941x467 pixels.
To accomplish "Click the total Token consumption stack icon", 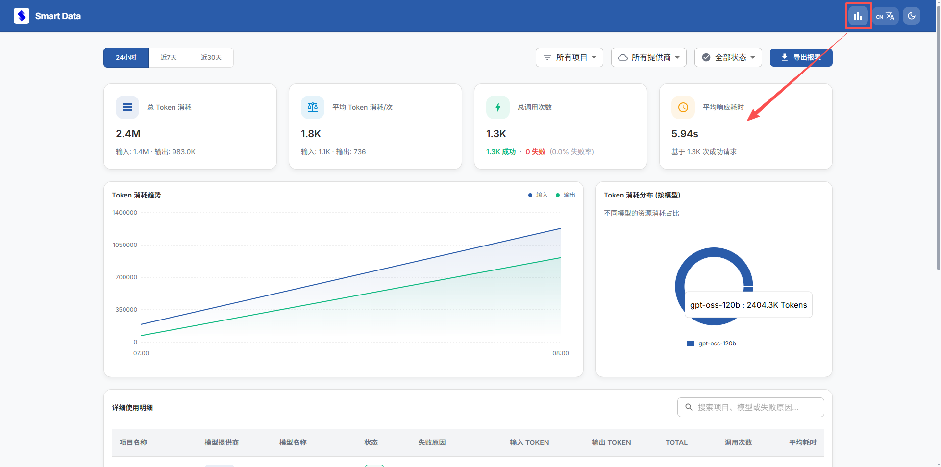I will click(127, 107).
